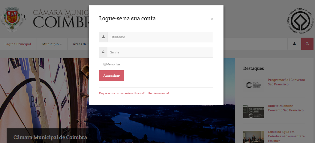Image resolution: width=315 pixels, height=143 pixels.
Task: Open the 'Perdeu a senha?' link
Action: click(159, 93)
